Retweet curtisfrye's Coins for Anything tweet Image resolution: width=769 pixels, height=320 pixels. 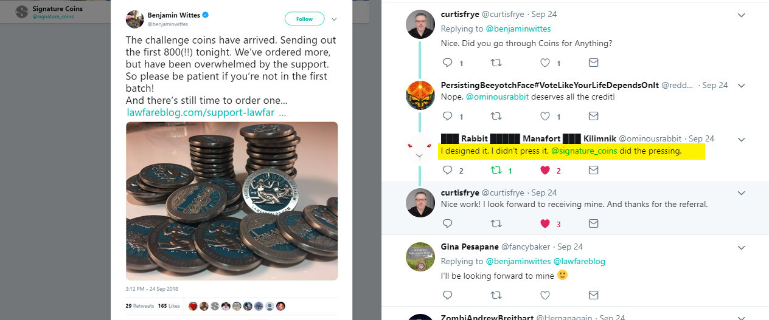[496, 63]
